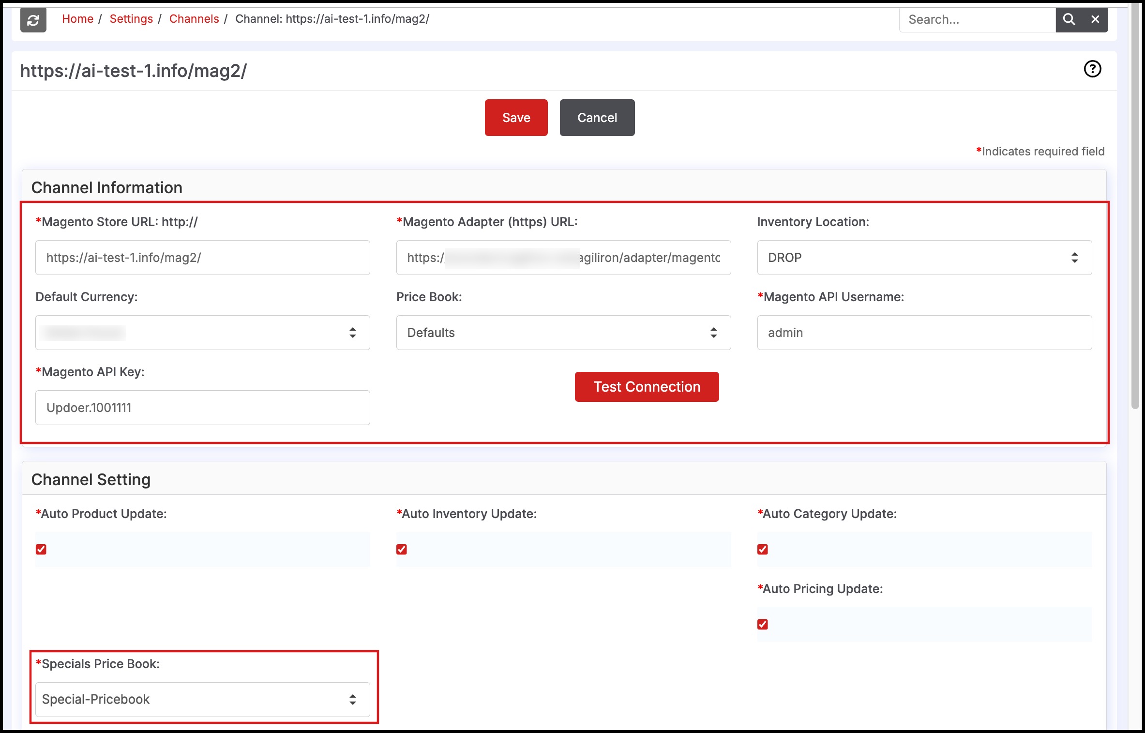Click into the Search field
Image resolution: width=1145 pixels, height=733 pixels.
[977, 19]
